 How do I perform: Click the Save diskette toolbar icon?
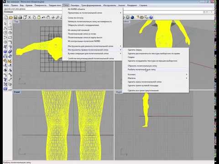pyautogui.click(x=16, y=17)
